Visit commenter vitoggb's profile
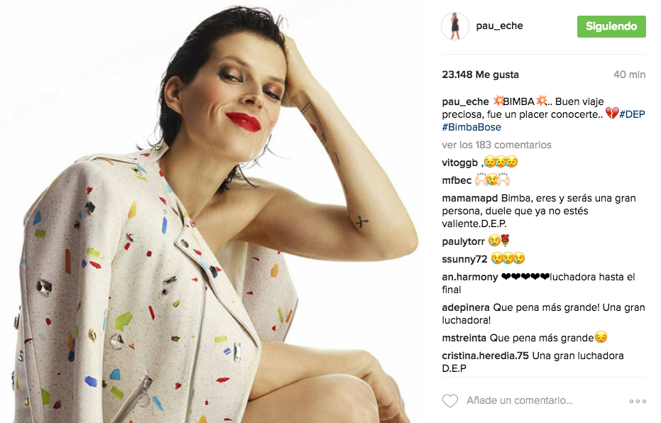 point(459,163)
